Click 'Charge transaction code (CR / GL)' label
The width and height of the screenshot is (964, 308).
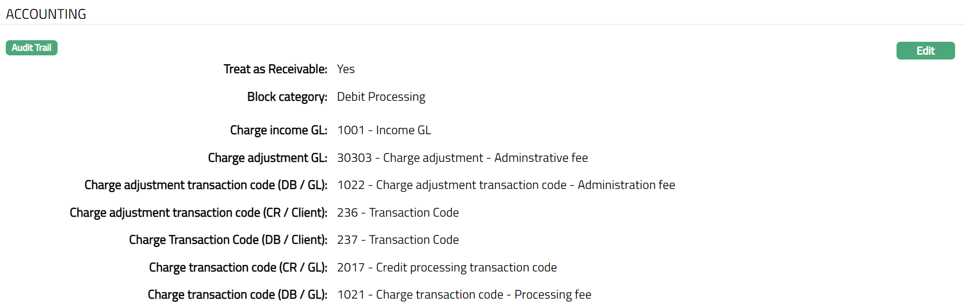238,267
